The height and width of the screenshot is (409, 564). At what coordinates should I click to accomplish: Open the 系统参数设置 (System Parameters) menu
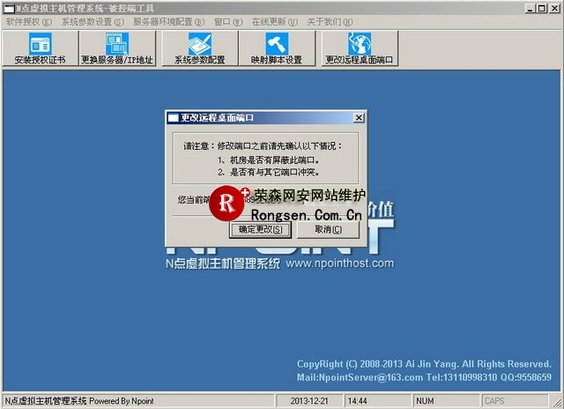(x=92, y=20)
